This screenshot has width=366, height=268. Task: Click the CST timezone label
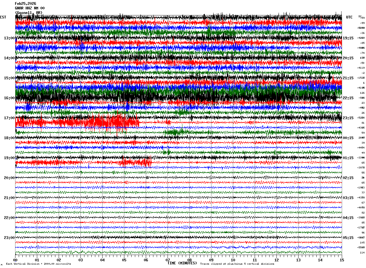[3, 17]
